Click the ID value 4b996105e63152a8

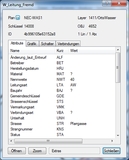pyautogui.click(x=40, y=34)
